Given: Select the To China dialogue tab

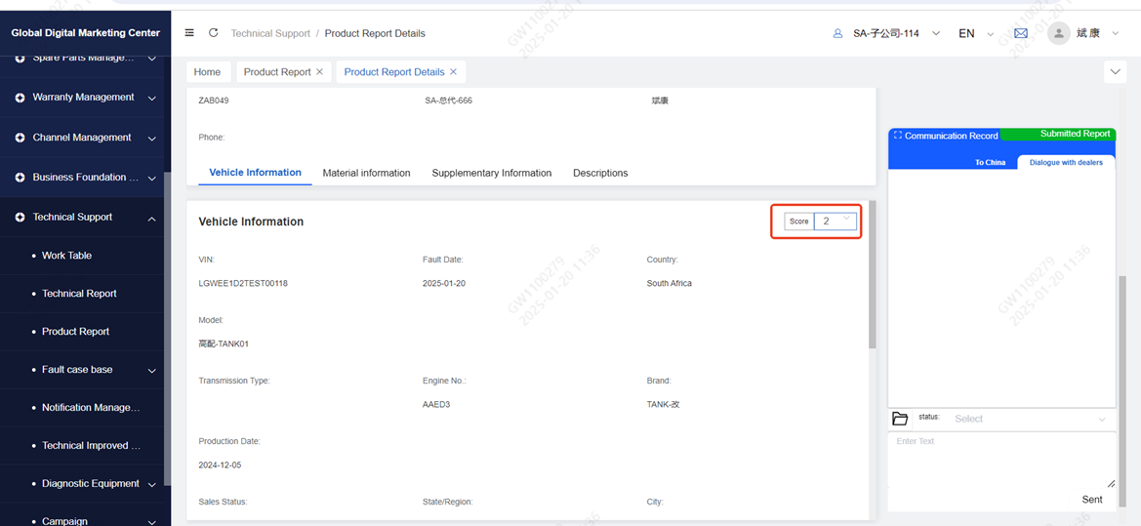Looking at the screenshot, I should point(990,162).
